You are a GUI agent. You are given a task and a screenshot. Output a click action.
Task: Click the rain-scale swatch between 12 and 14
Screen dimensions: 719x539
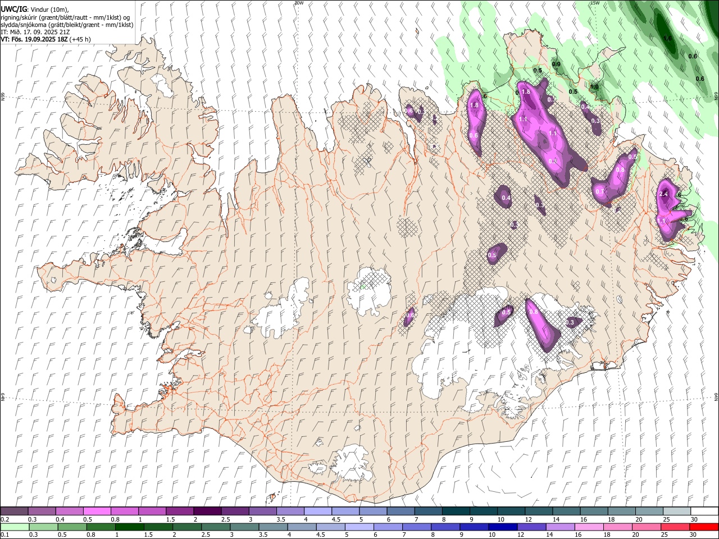coord(531,527)
